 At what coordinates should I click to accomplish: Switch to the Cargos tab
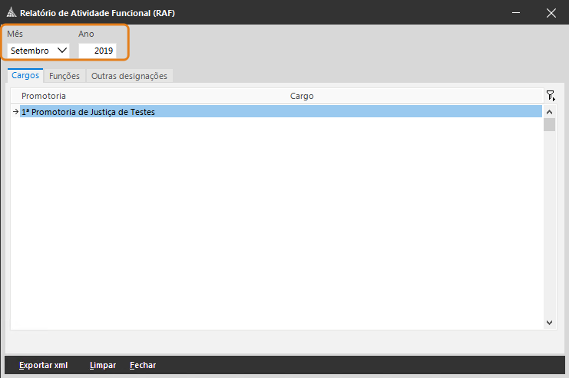25,75
